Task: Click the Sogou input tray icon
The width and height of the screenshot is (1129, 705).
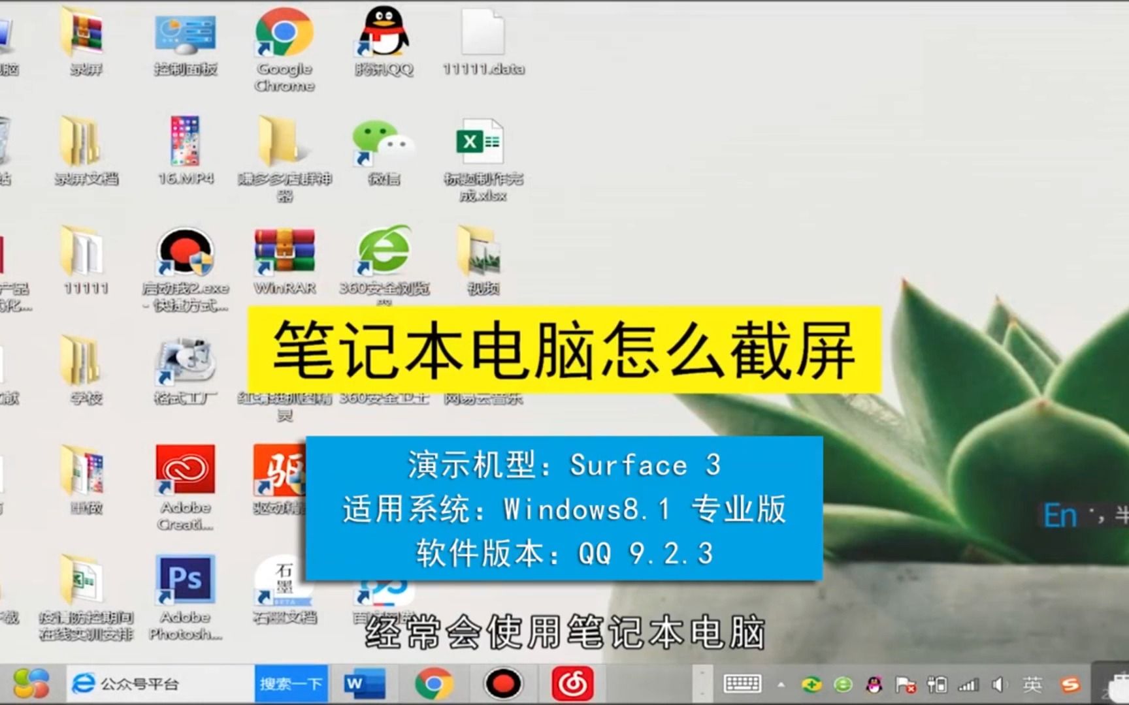Action: [1070, 684]
